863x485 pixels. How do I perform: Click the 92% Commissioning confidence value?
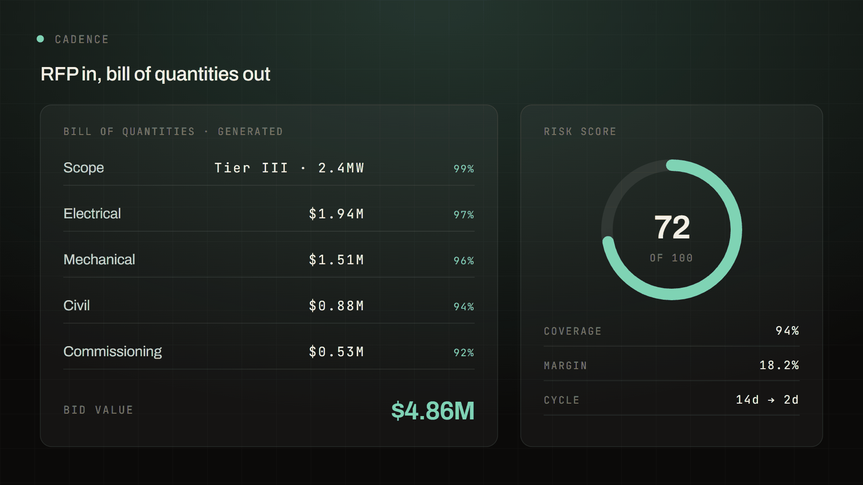coord(464,352)
